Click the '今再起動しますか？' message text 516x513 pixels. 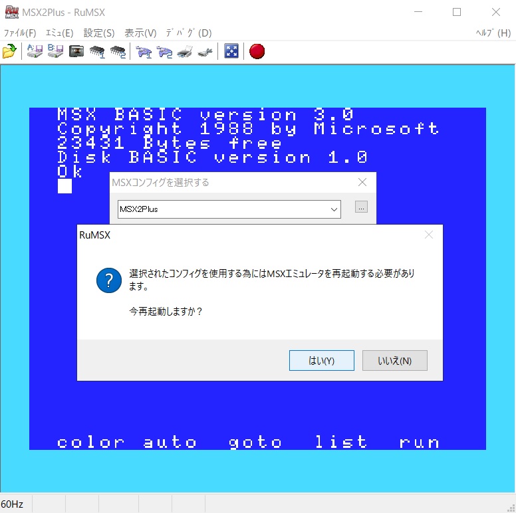[x=166, y=312]
